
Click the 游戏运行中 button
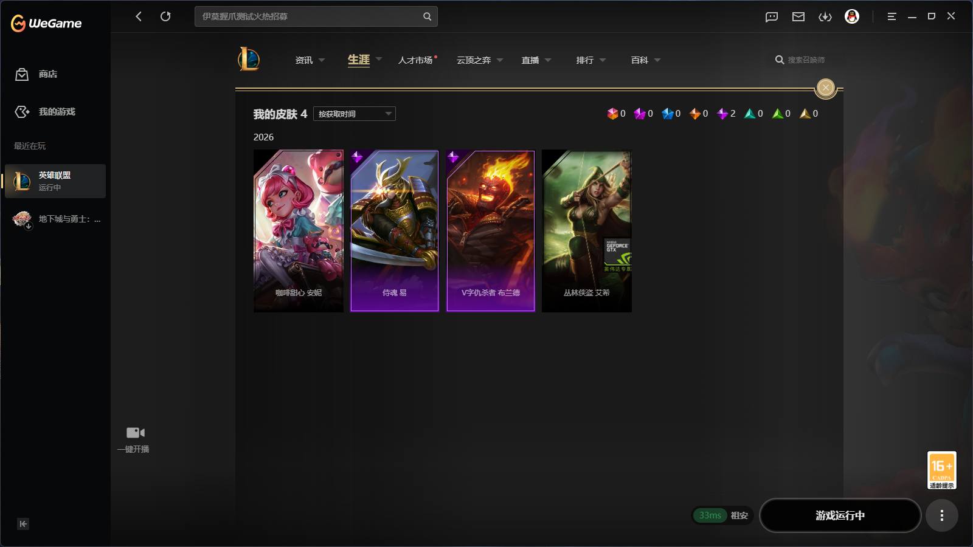coord(840,515)
